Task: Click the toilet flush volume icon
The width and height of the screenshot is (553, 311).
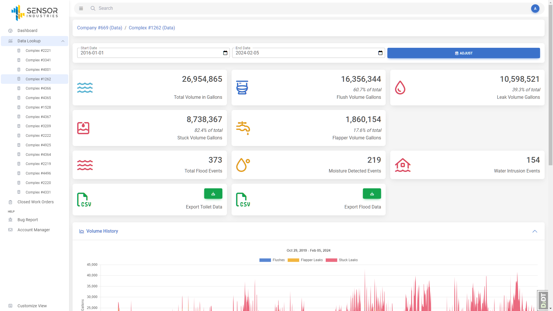Action: 242,88
